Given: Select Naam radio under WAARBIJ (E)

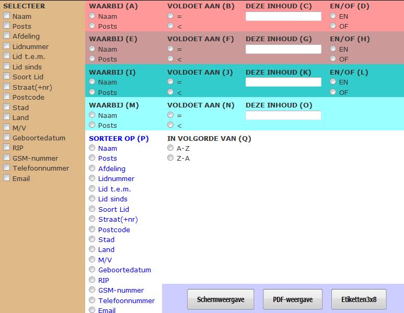Looking at the screenshot, I should [92, 49].
